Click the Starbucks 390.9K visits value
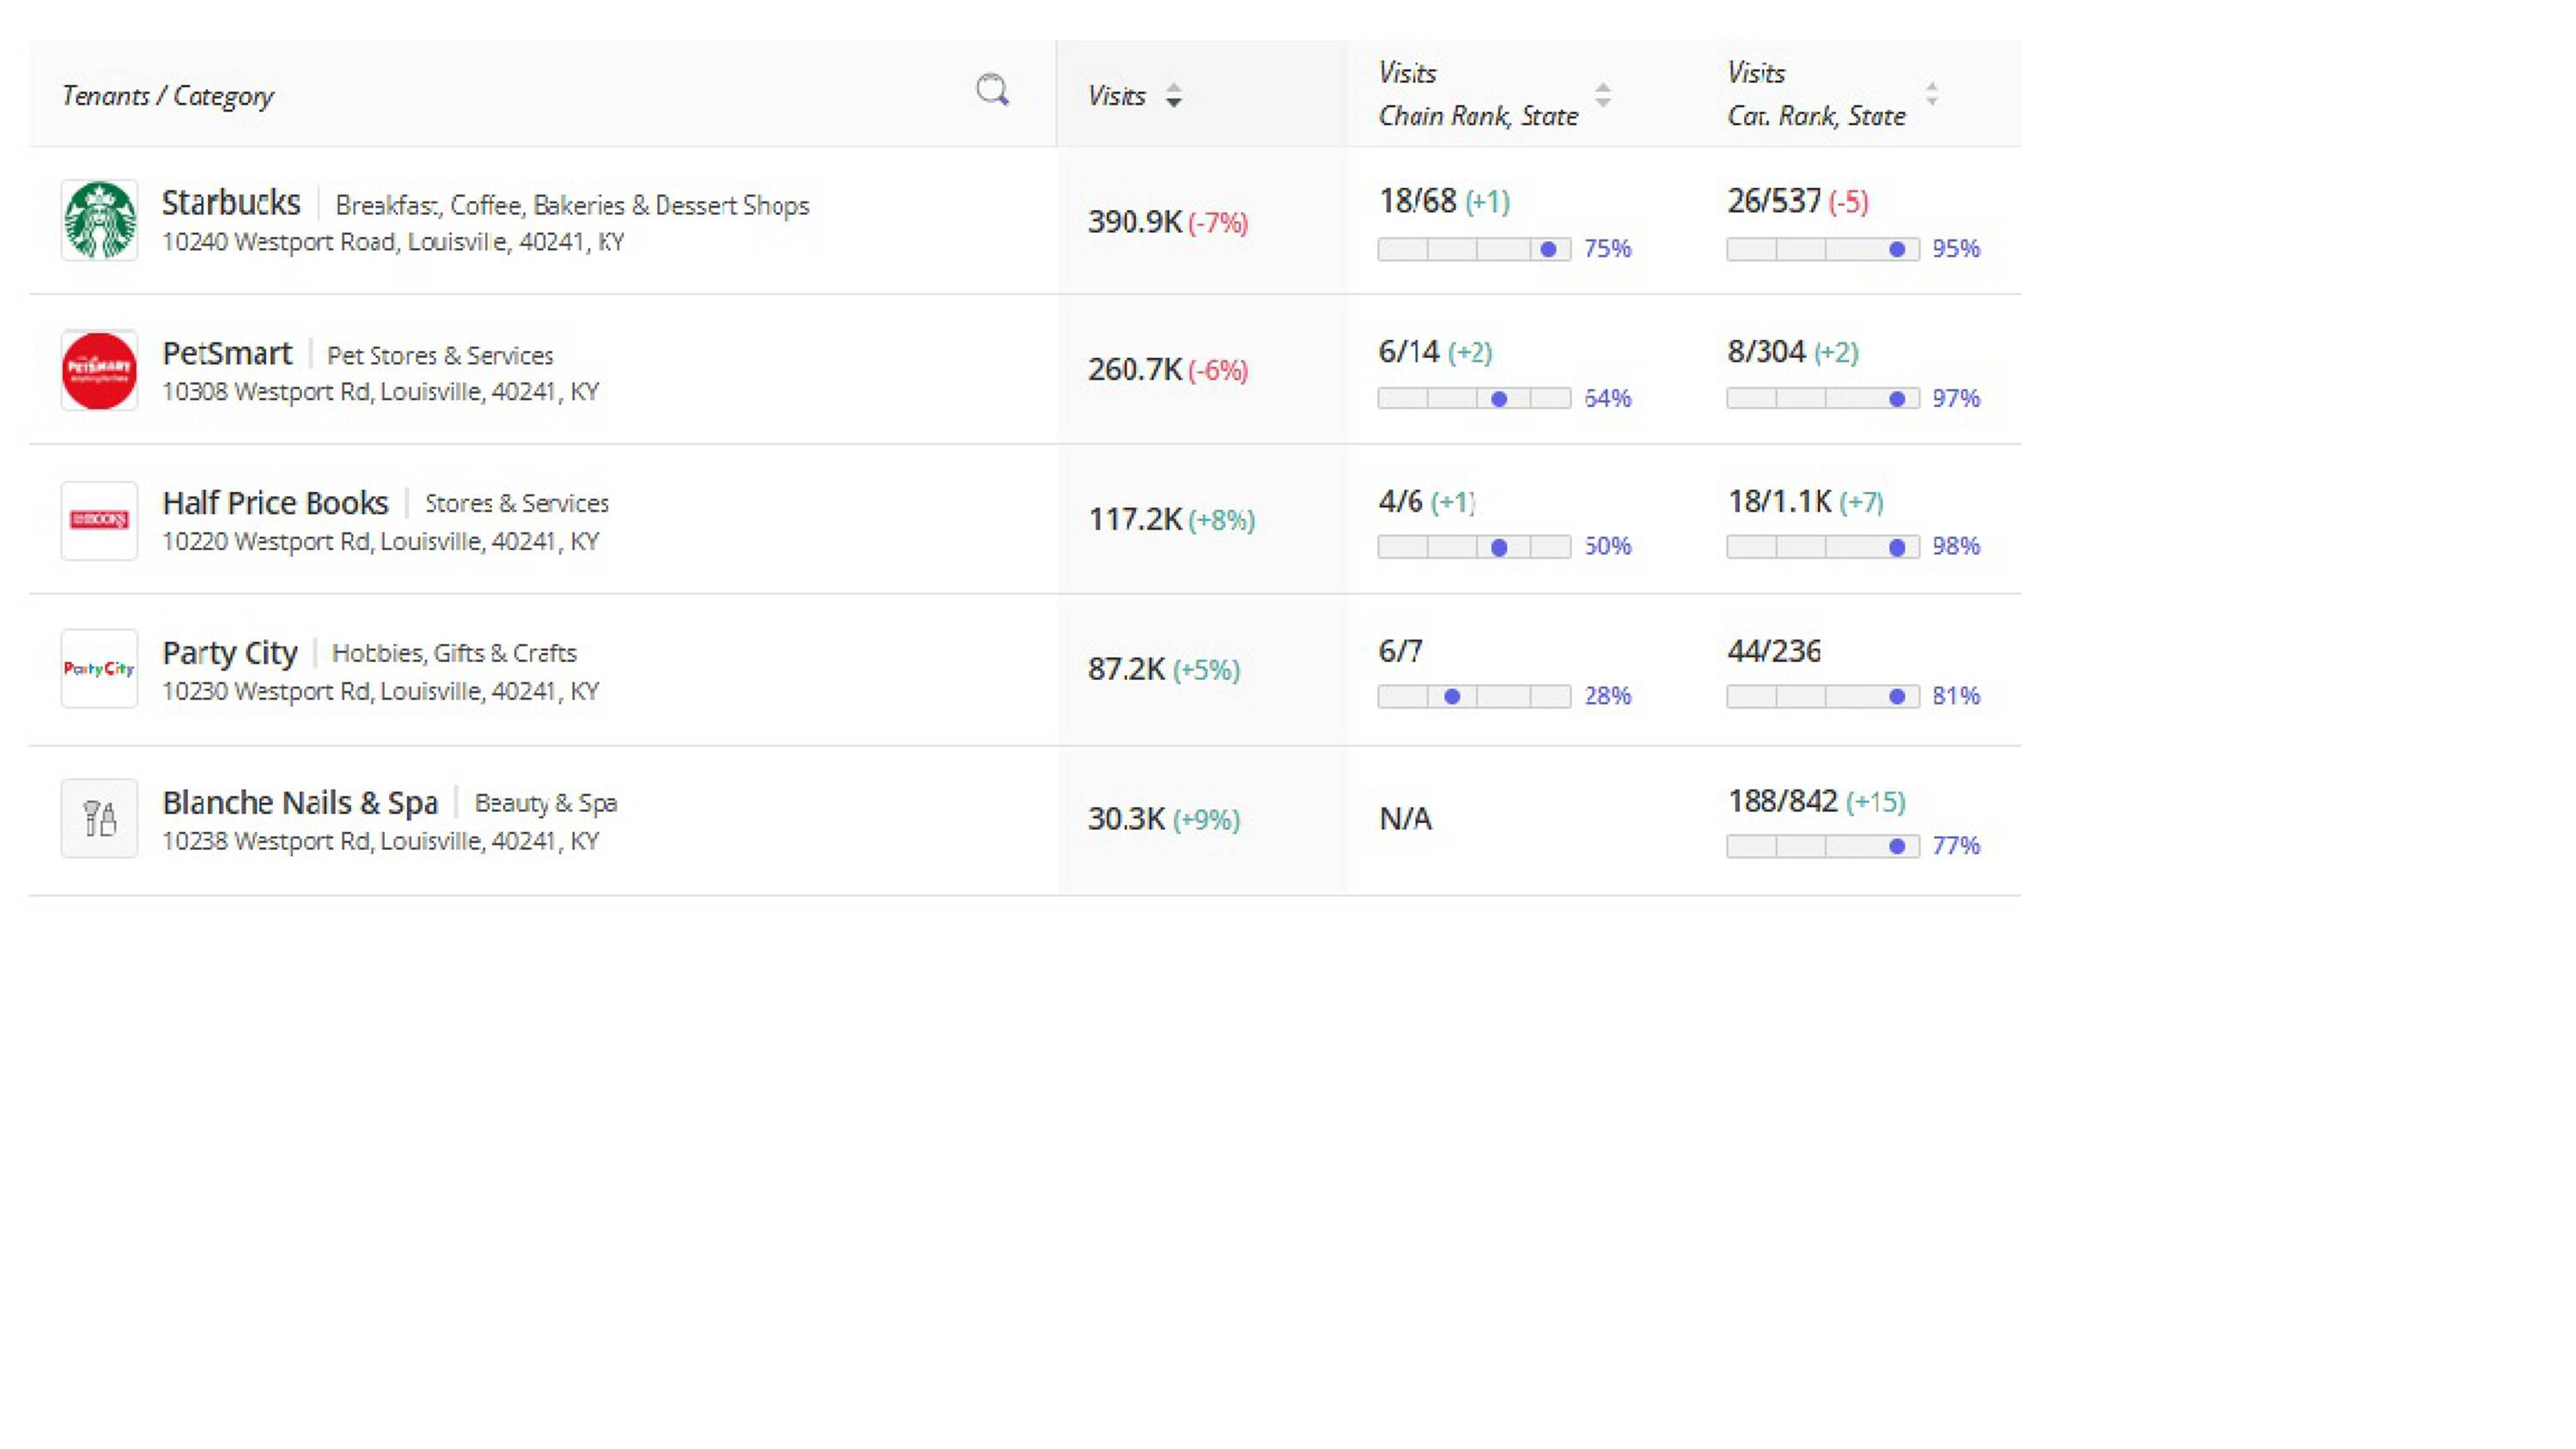The height and width of the screenshot is (1449, 2576). coord(1134,221)
